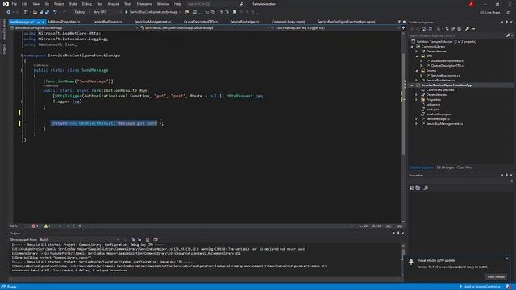The width and height of the screenshot is (516, 290).
Task: Click Collapse All icon in Solution Explorer toolbar
Action: [x=453, y=29]
